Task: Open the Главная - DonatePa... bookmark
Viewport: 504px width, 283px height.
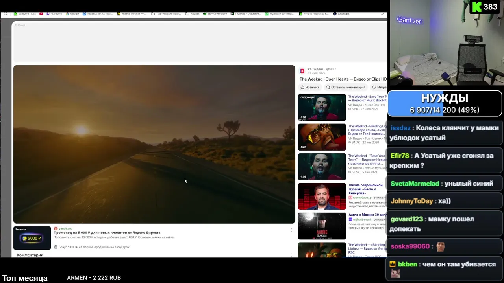Action: [246, 14]
